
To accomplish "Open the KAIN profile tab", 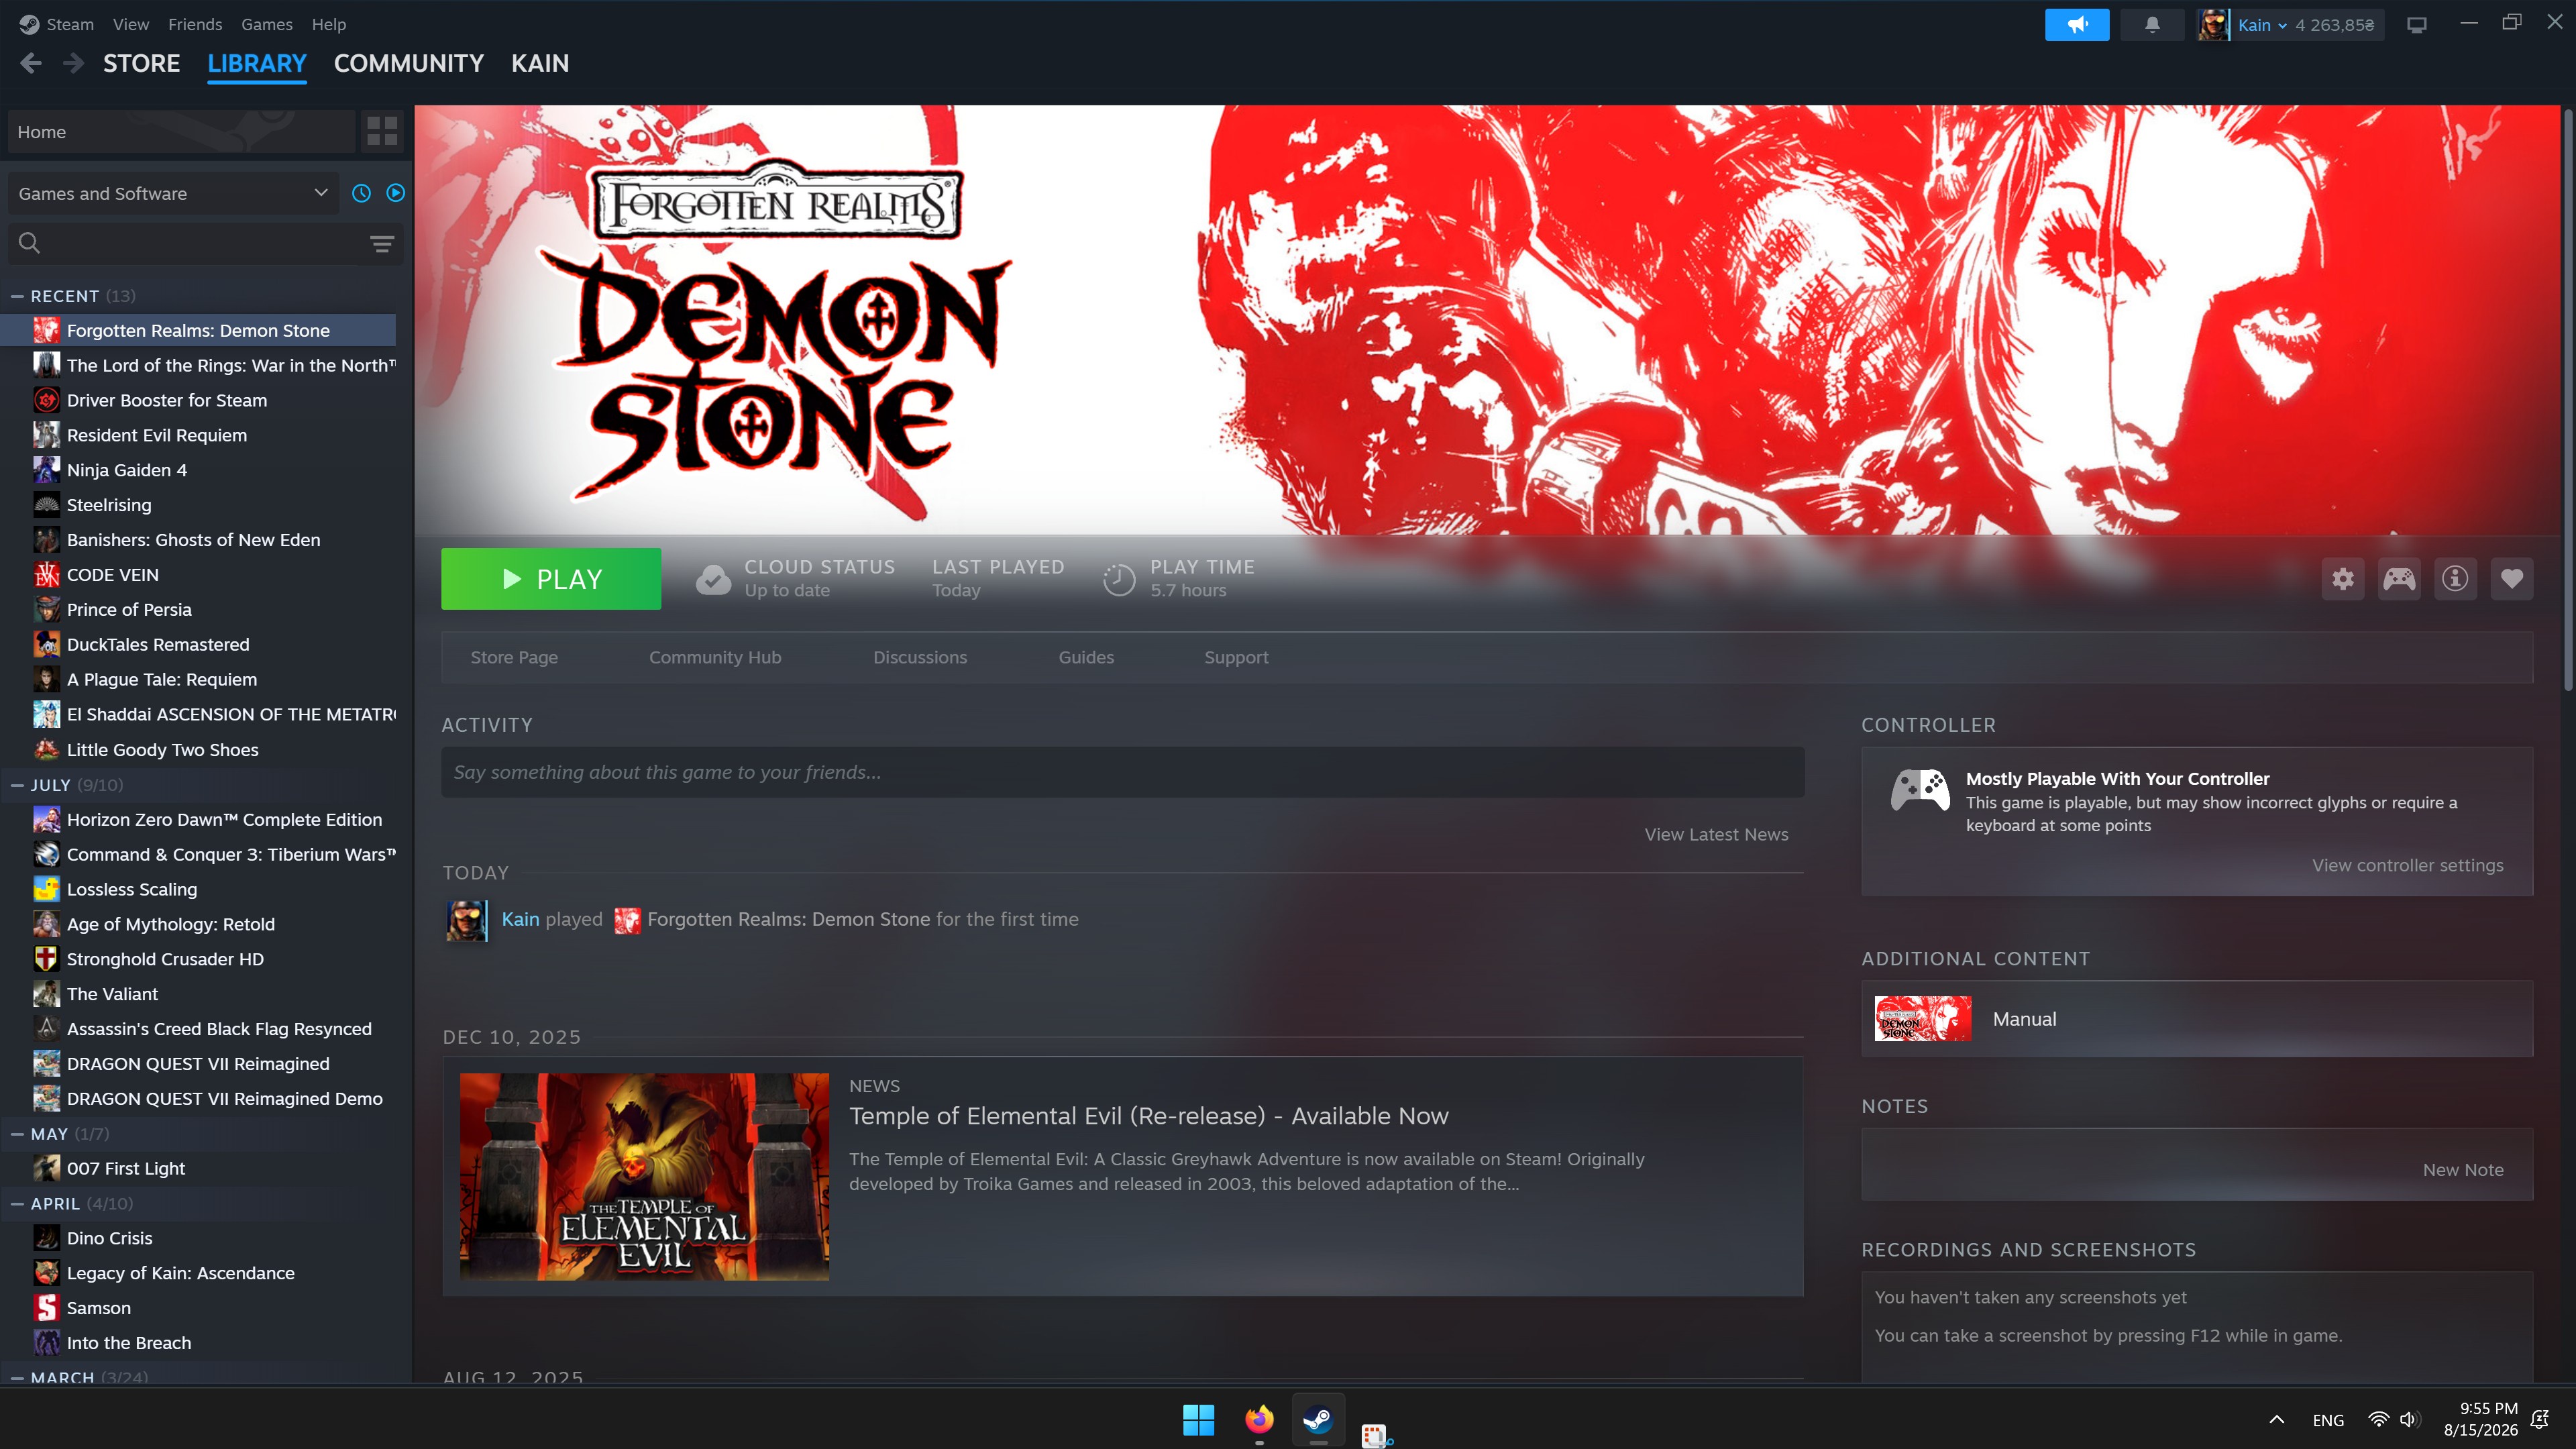I will 540,64.
